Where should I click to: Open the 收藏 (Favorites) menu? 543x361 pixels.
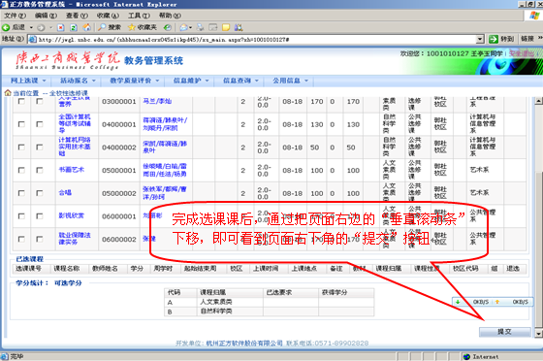(x=108, y=16)
